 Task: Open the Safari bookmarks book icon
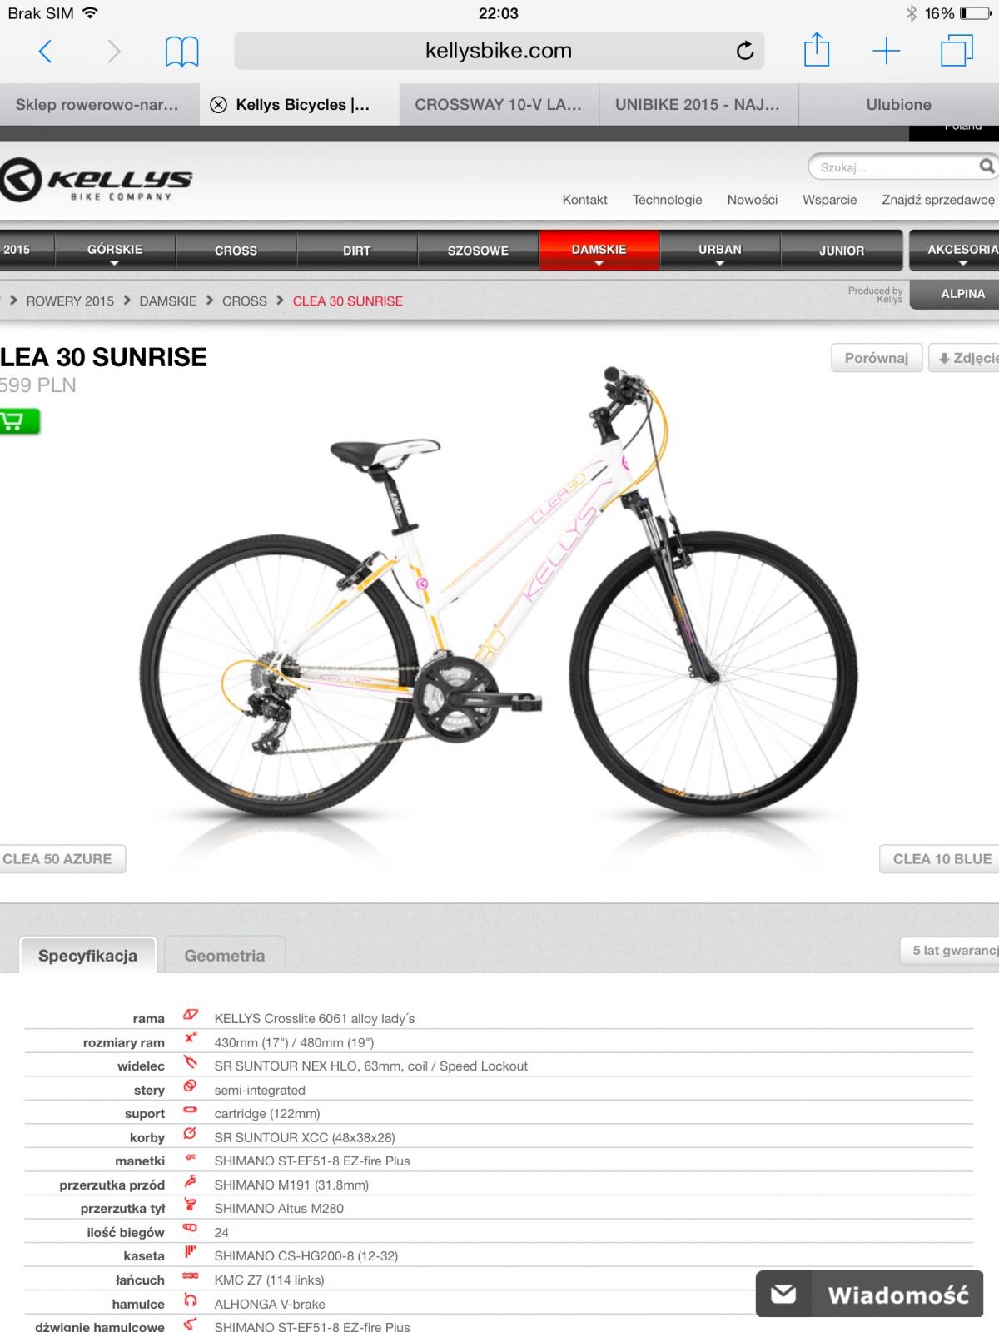coord(181,52)
